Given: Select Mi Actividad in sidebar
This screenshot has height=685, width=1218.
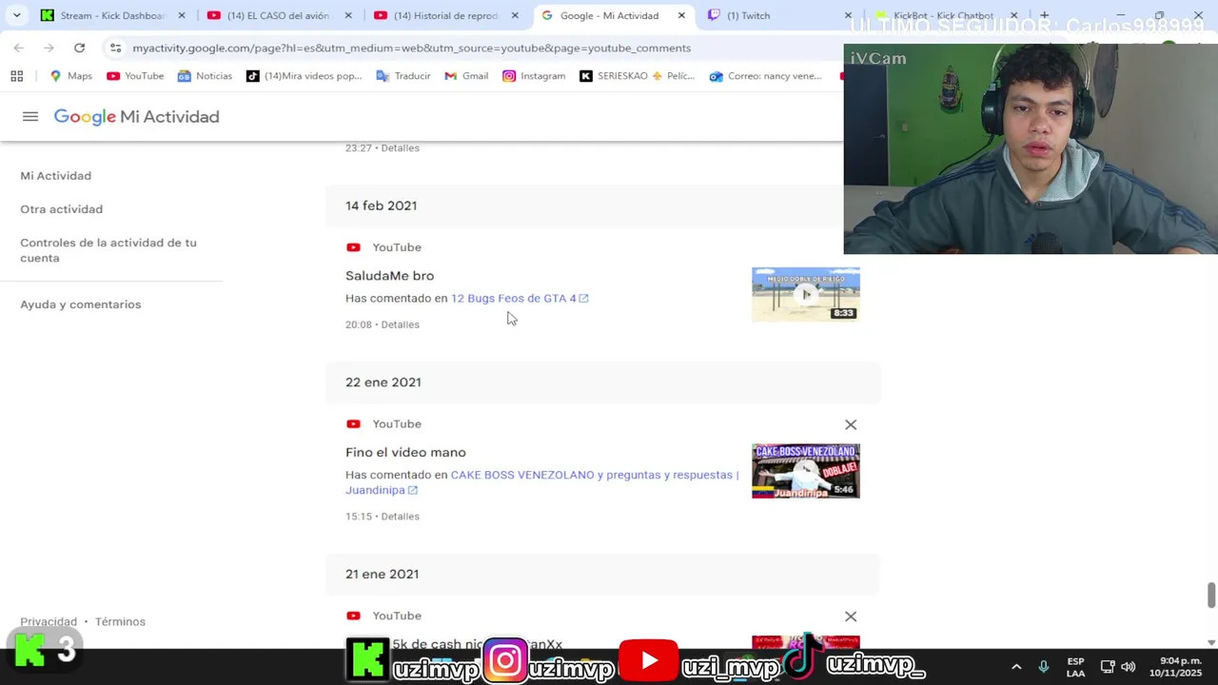Looking at the screenshot, I should coord(56,175).
